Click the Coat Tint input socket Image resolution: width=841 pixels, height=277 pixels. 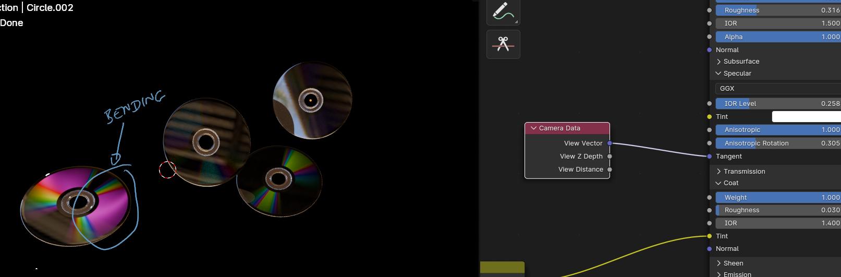tap(710, 236)
